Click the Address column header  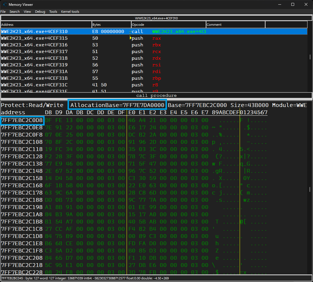(x=46, y=25)
